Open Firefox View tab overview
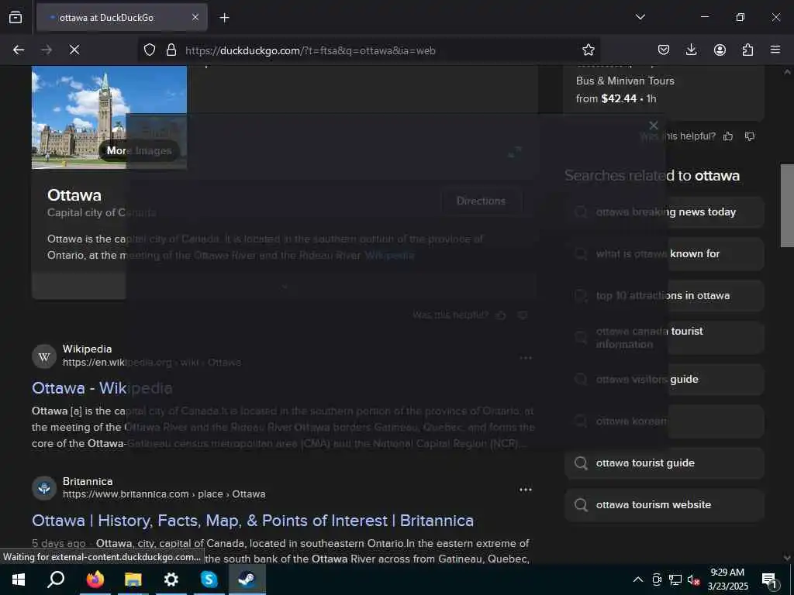 pyautogui.click(x=16, y=17)
